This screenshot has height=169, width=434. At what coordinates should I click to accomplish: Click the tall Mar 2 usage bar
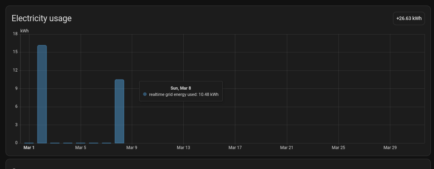(42, 94)
